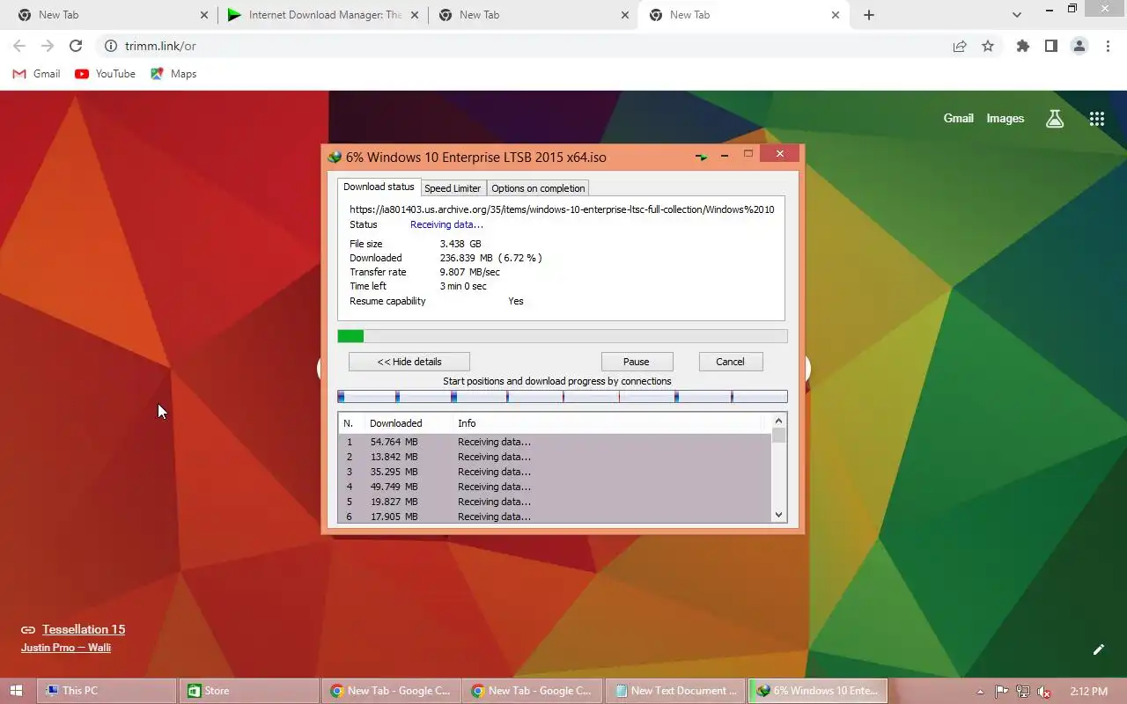Image resolution: width=1127 pixels, height=704 pixels.
Task: Open Chrome three-dot menu
Action: (1108, 46)
